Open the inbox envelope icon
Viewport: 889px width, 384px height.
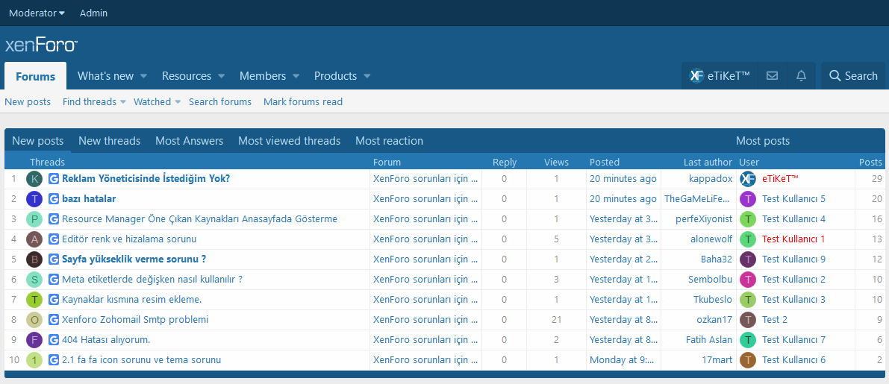pyautogui.click(x=772, y=76)
